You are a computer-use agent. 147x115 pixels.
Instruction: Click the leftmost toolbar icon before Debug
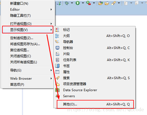[x=59, y=3]
